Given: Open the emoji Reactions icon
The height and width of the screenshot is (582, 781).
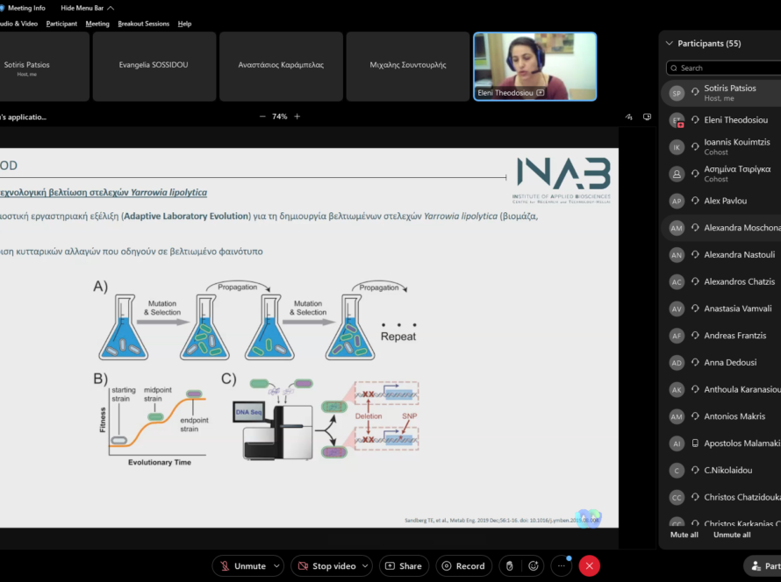Looking at the screenshot, I should (x=533, y=566).
